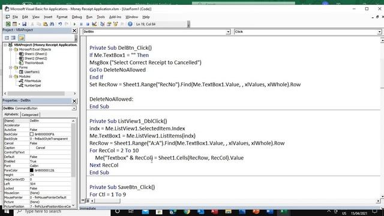Image resolution: width=384 pixels, height=216 pixels.
Task: Open the Help menu
Action: coord(146,17)
